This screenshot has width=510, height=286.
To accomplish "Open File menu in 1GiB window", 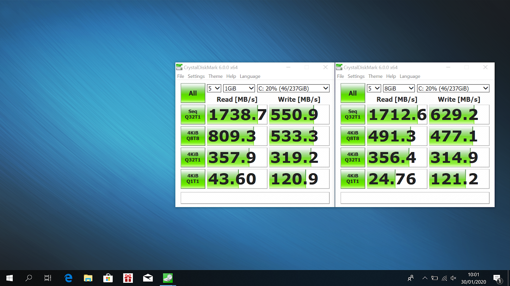I will (x=181, y=76).
